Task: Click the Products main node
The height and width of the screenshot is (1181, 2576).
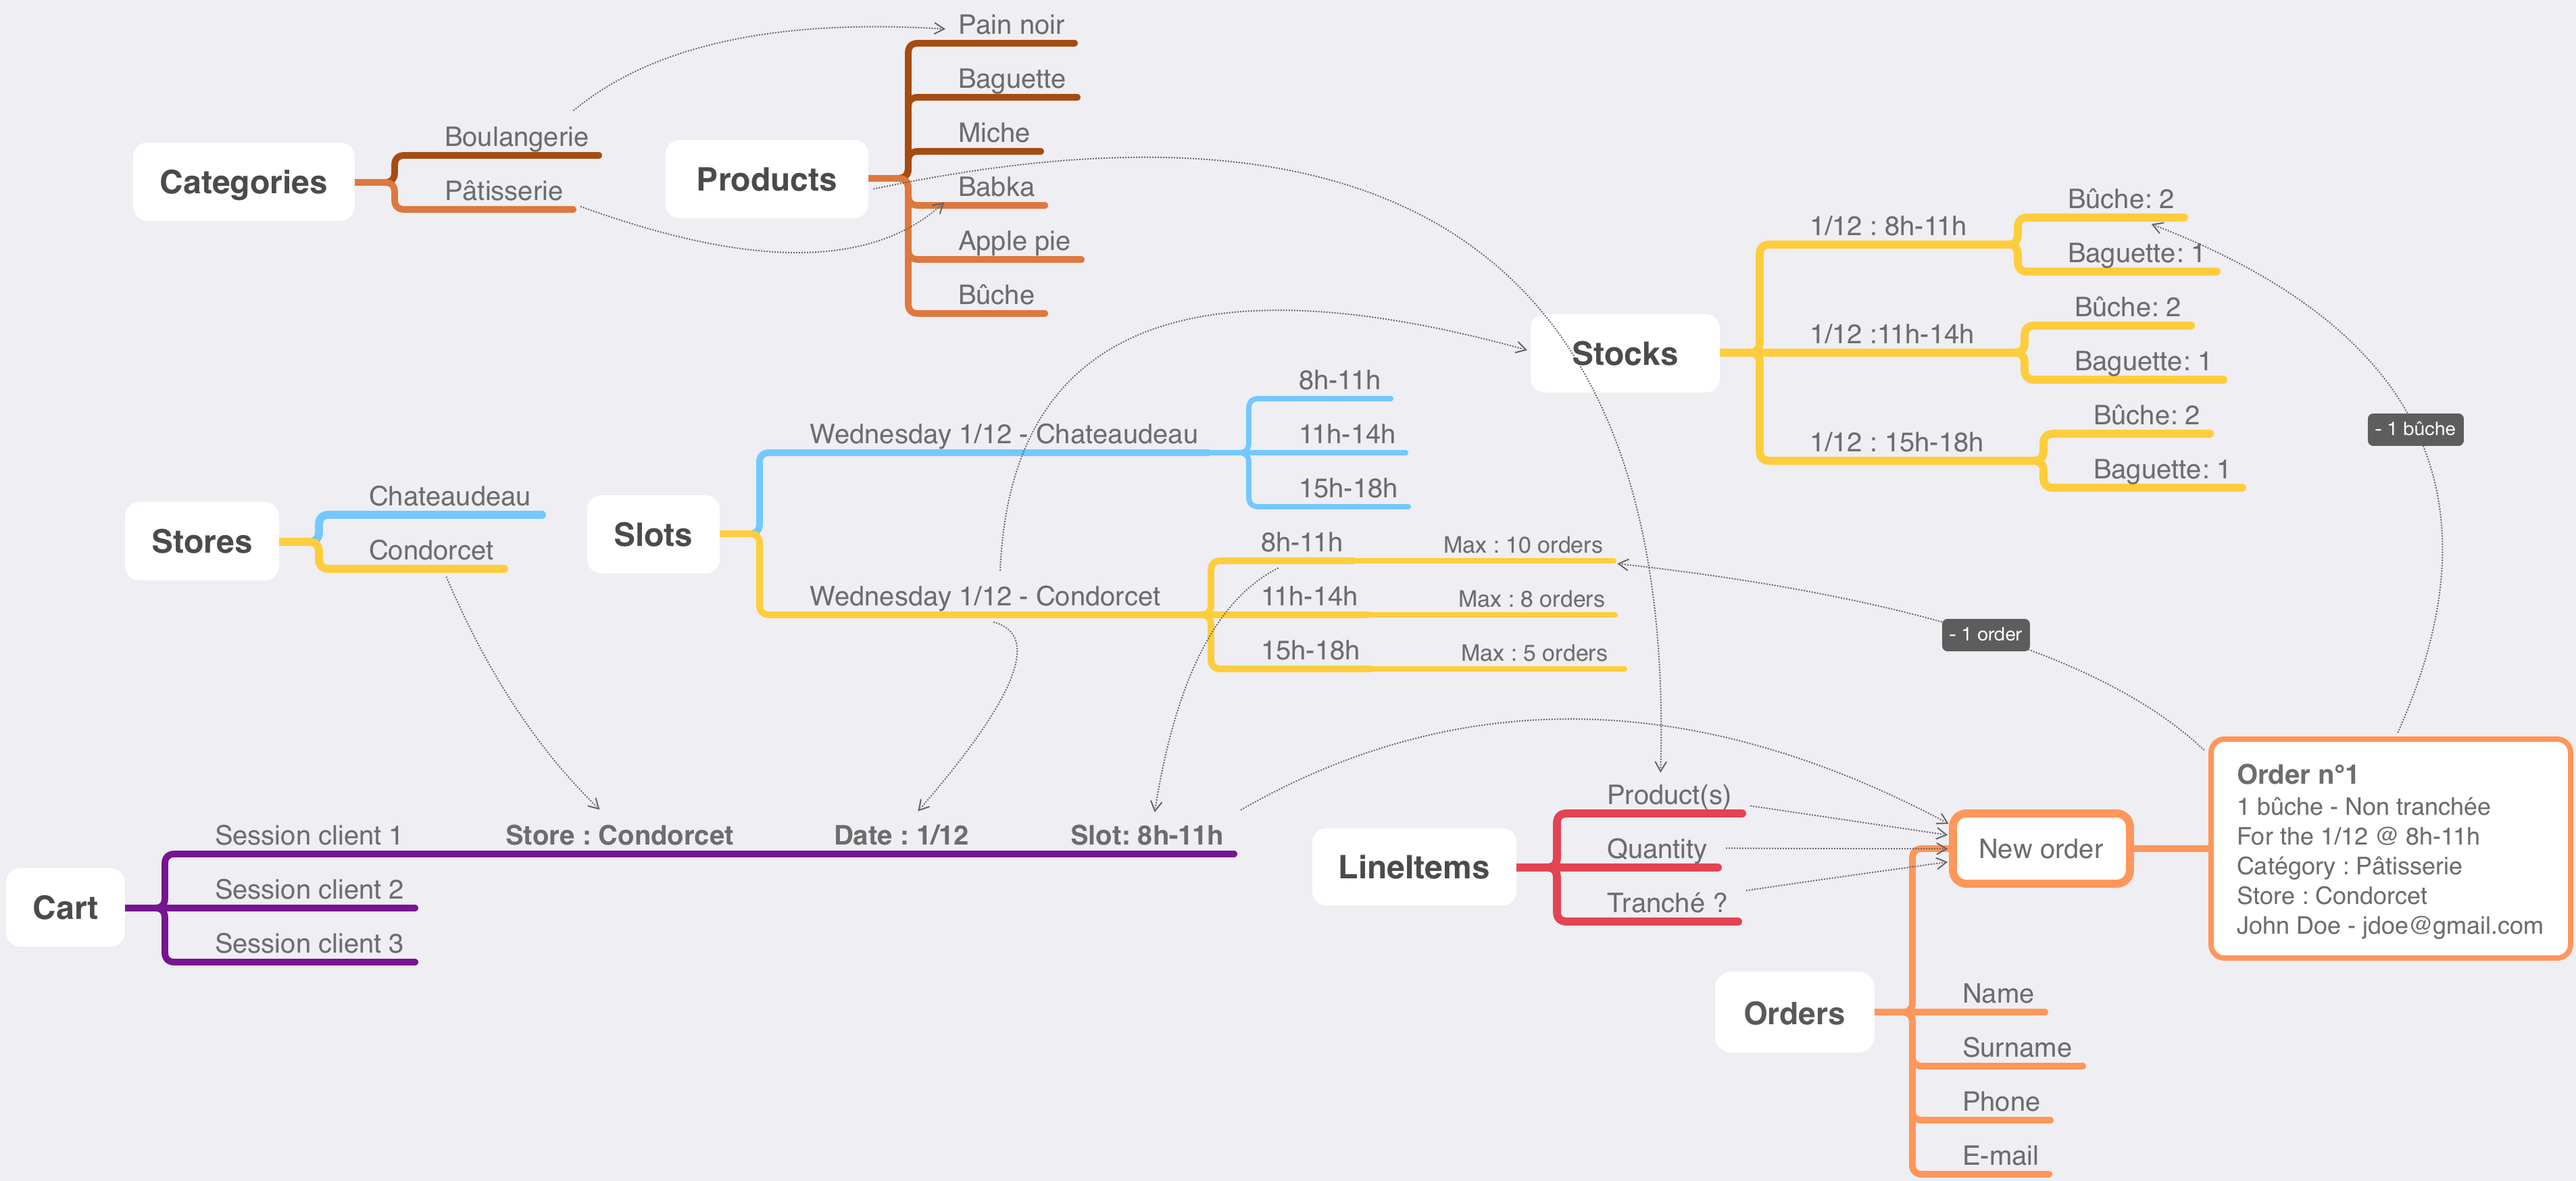Action: tap(766, 180)
